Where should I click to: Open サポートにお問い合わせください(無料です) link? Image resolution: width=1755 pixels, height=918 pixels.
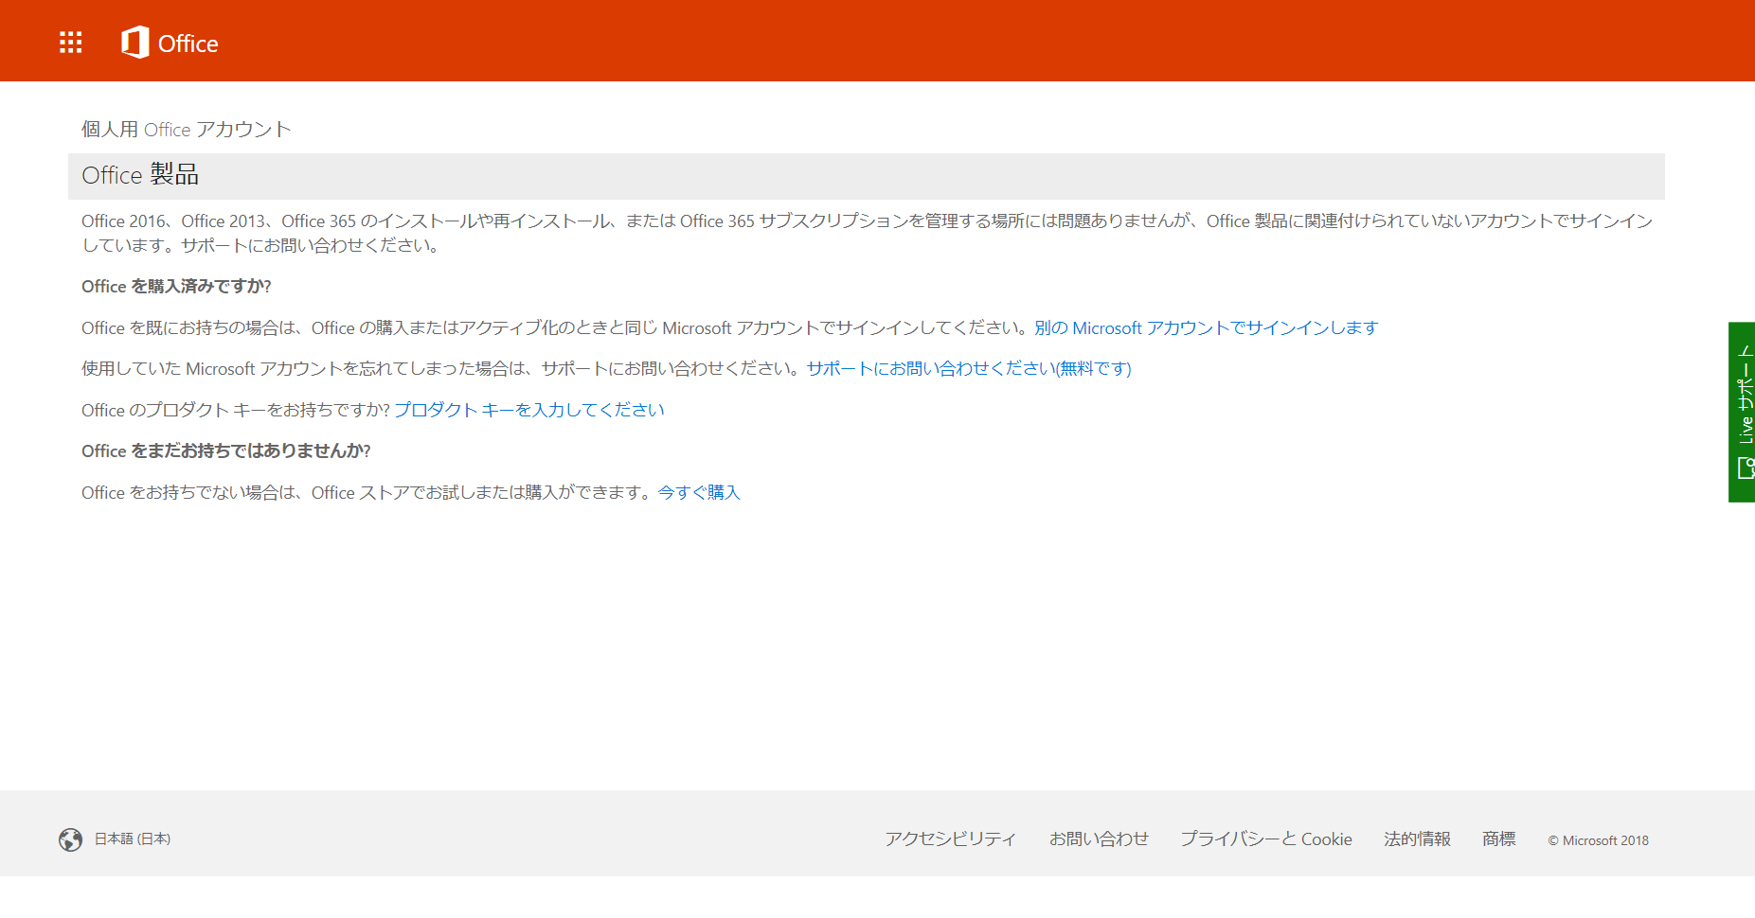tap(969, 368)
